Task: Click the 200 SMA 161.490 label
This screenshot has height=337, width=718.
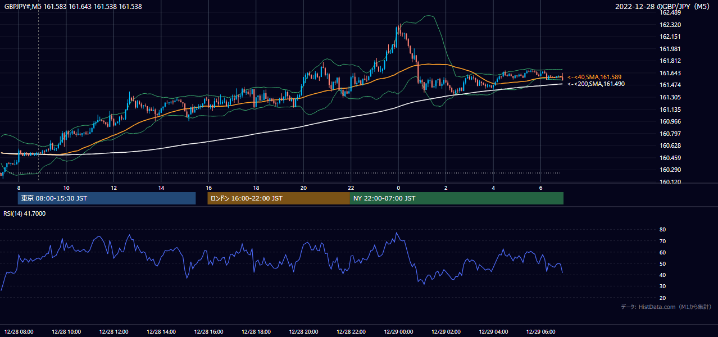Action: [x=596, y=84]
